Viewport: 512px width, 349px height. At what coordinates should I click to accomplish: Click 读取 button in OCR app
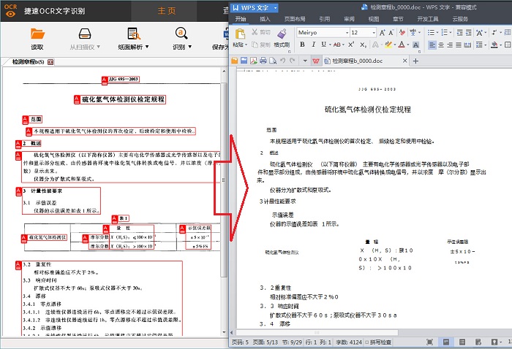[x=37, y=39]
